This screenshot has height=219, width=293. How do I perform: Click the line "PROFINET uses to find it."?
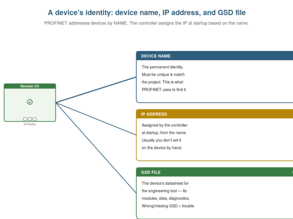[x=164, y=90]
